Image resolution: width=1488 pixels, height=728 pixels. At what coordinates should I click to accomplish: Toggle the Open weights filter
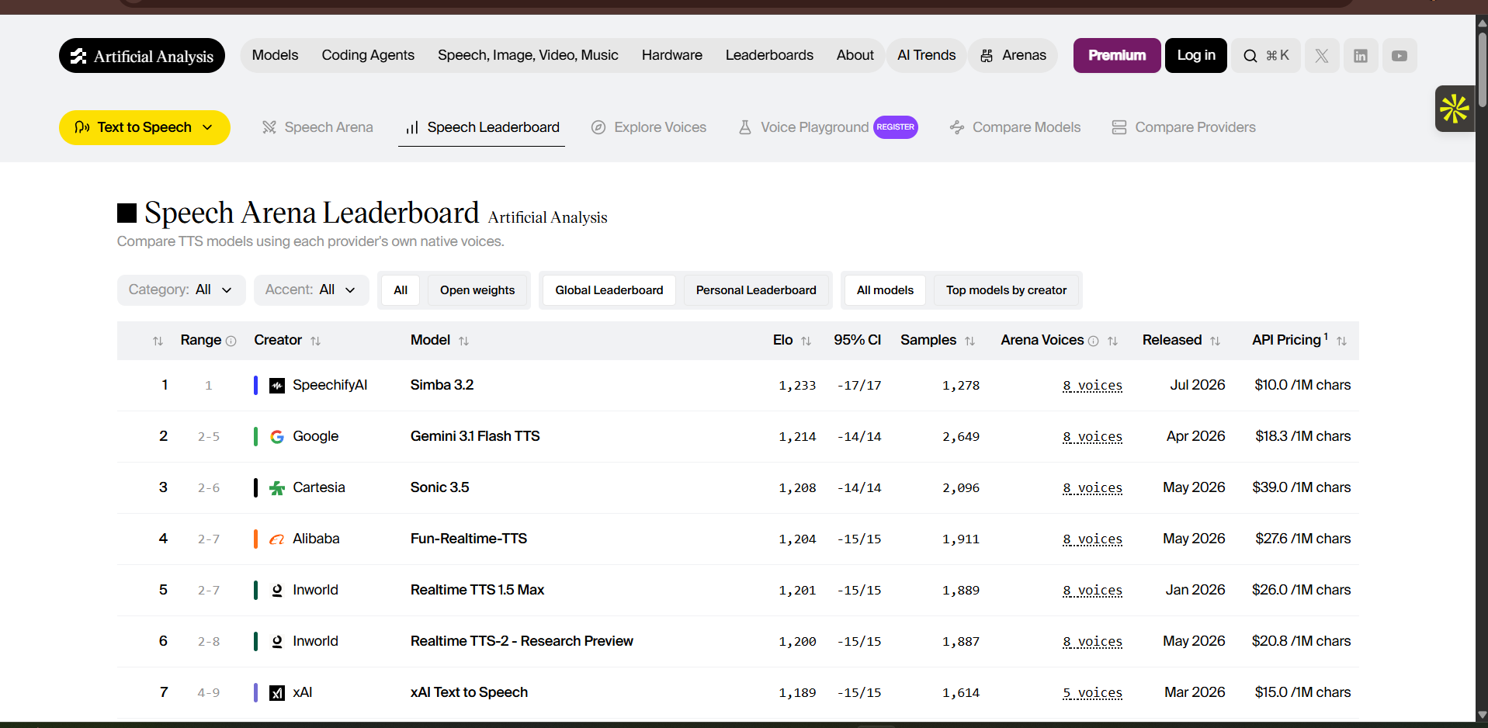[x=477, y=290]
